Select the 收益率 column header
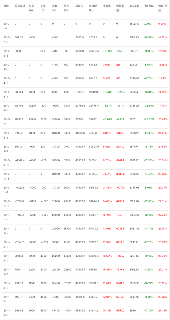This screenshot has height=320, width=170. pyautogui.click(x=107, y=6)
